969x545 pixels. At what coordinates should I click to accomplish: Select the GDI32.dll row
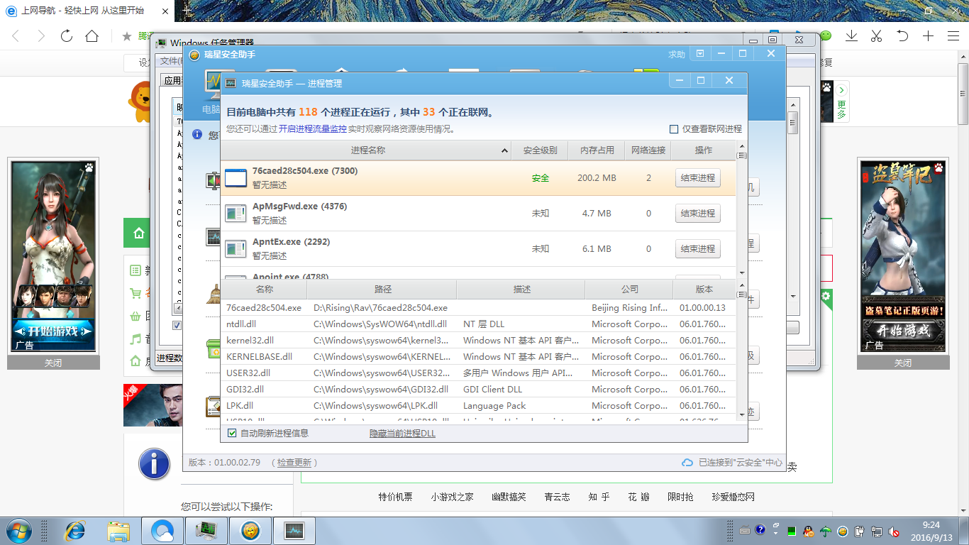479,390
